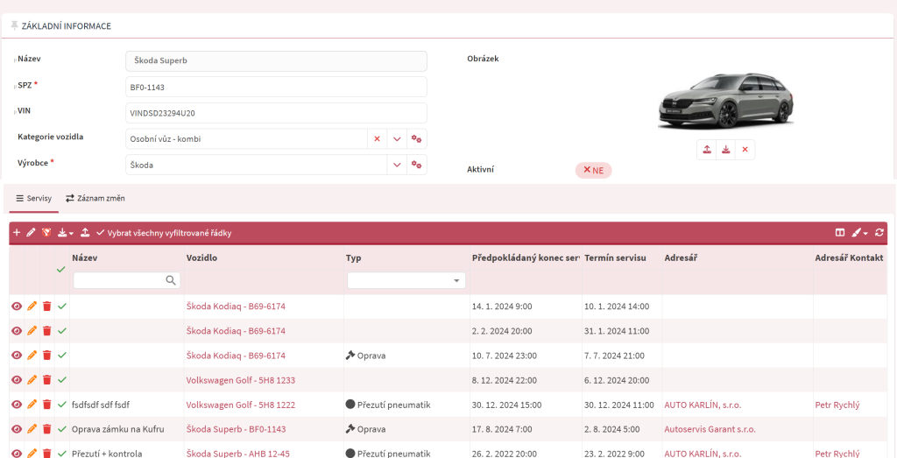The image size is (897, 458).
Task: Click the add new service plus icon
Action: pyautogui.click(x=17, y=233)
